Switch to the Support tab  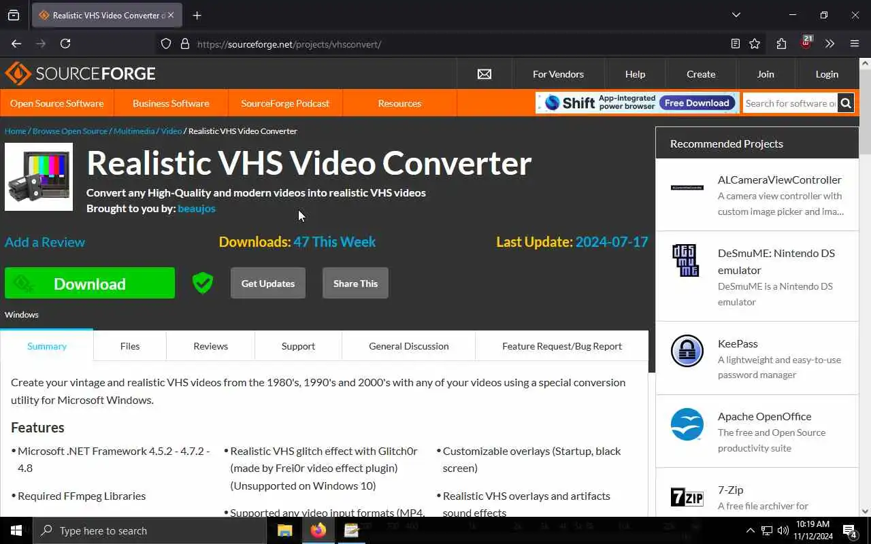coord(298,345)
